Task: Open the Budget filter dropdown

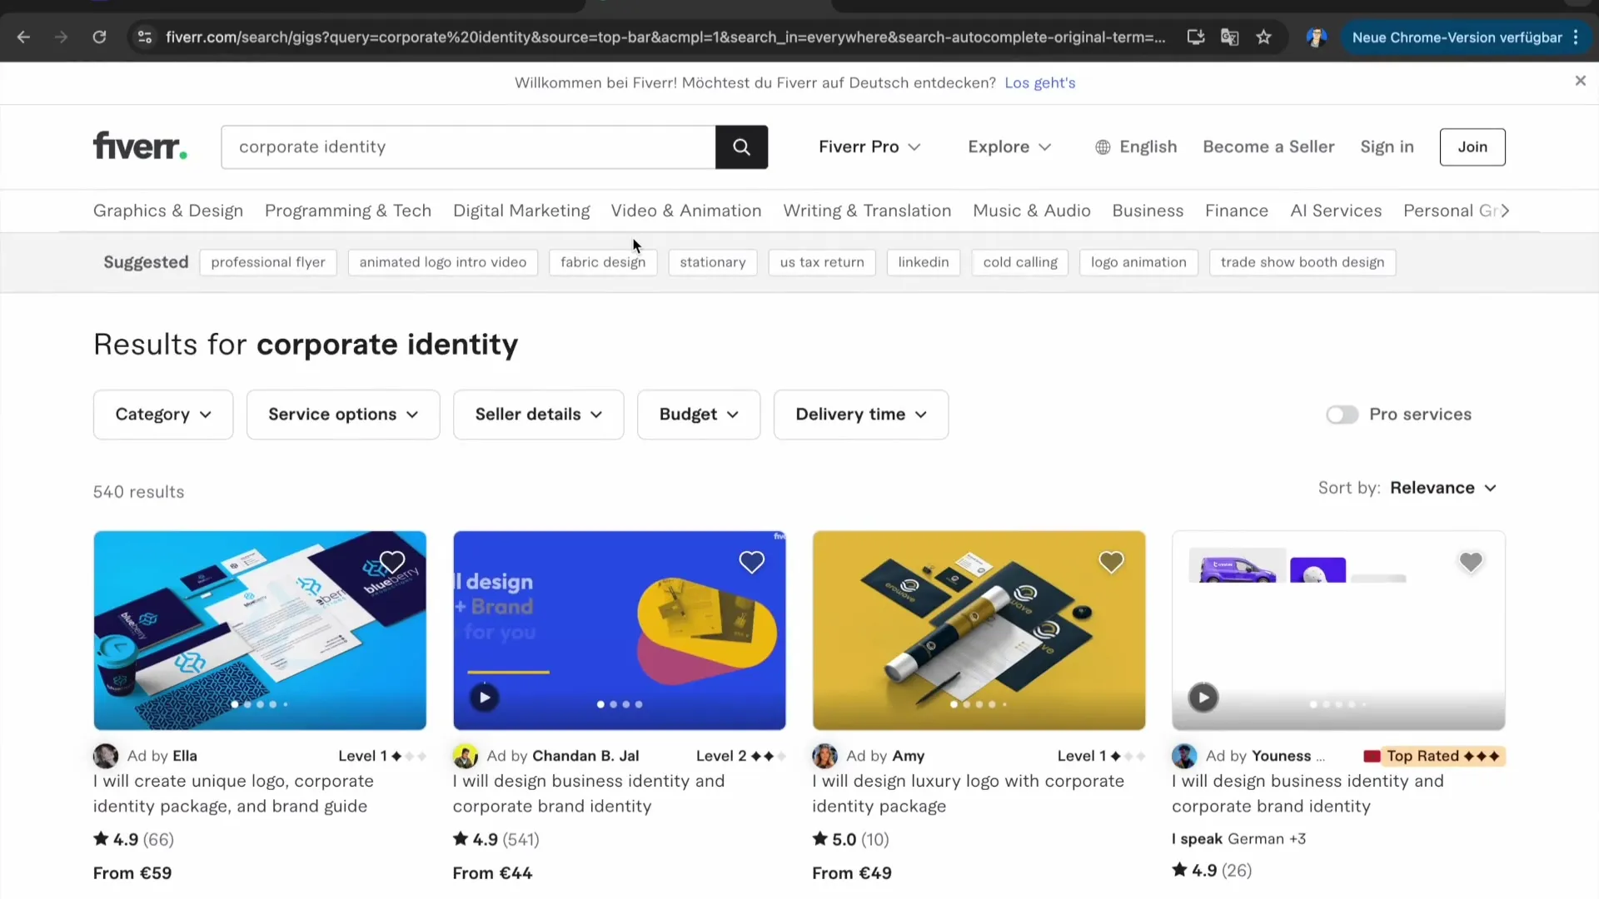Action: 698,415
